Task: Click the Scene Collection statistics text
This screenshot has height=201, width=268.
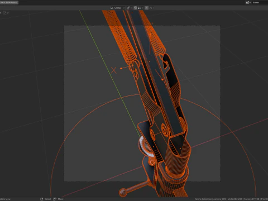Action: (231, 199)
